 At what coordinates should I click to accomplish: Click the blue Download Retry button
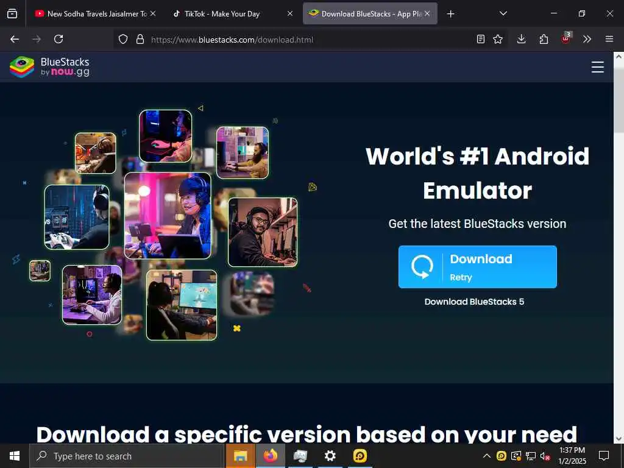[478, 267]
